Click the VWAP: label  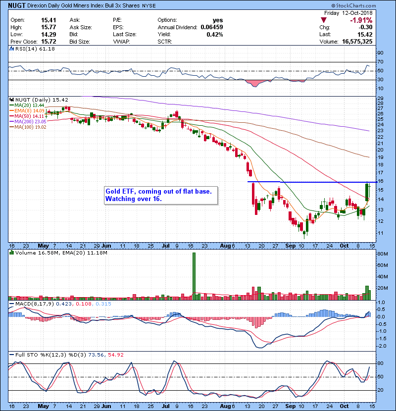(121, 42)
